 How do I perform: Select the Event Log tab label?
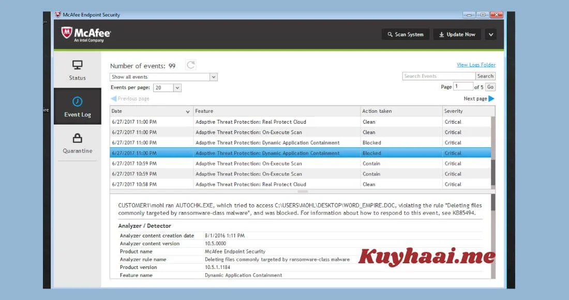77,115
